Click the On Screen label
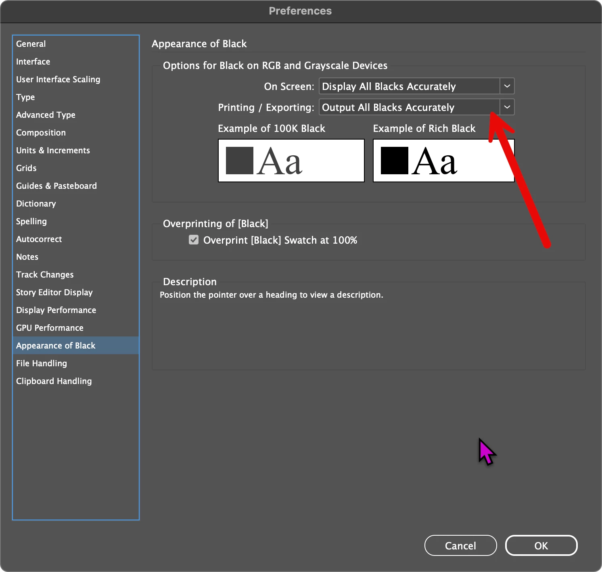The height and width of the screenshot is (572, 602). click(x=289, y=86)
